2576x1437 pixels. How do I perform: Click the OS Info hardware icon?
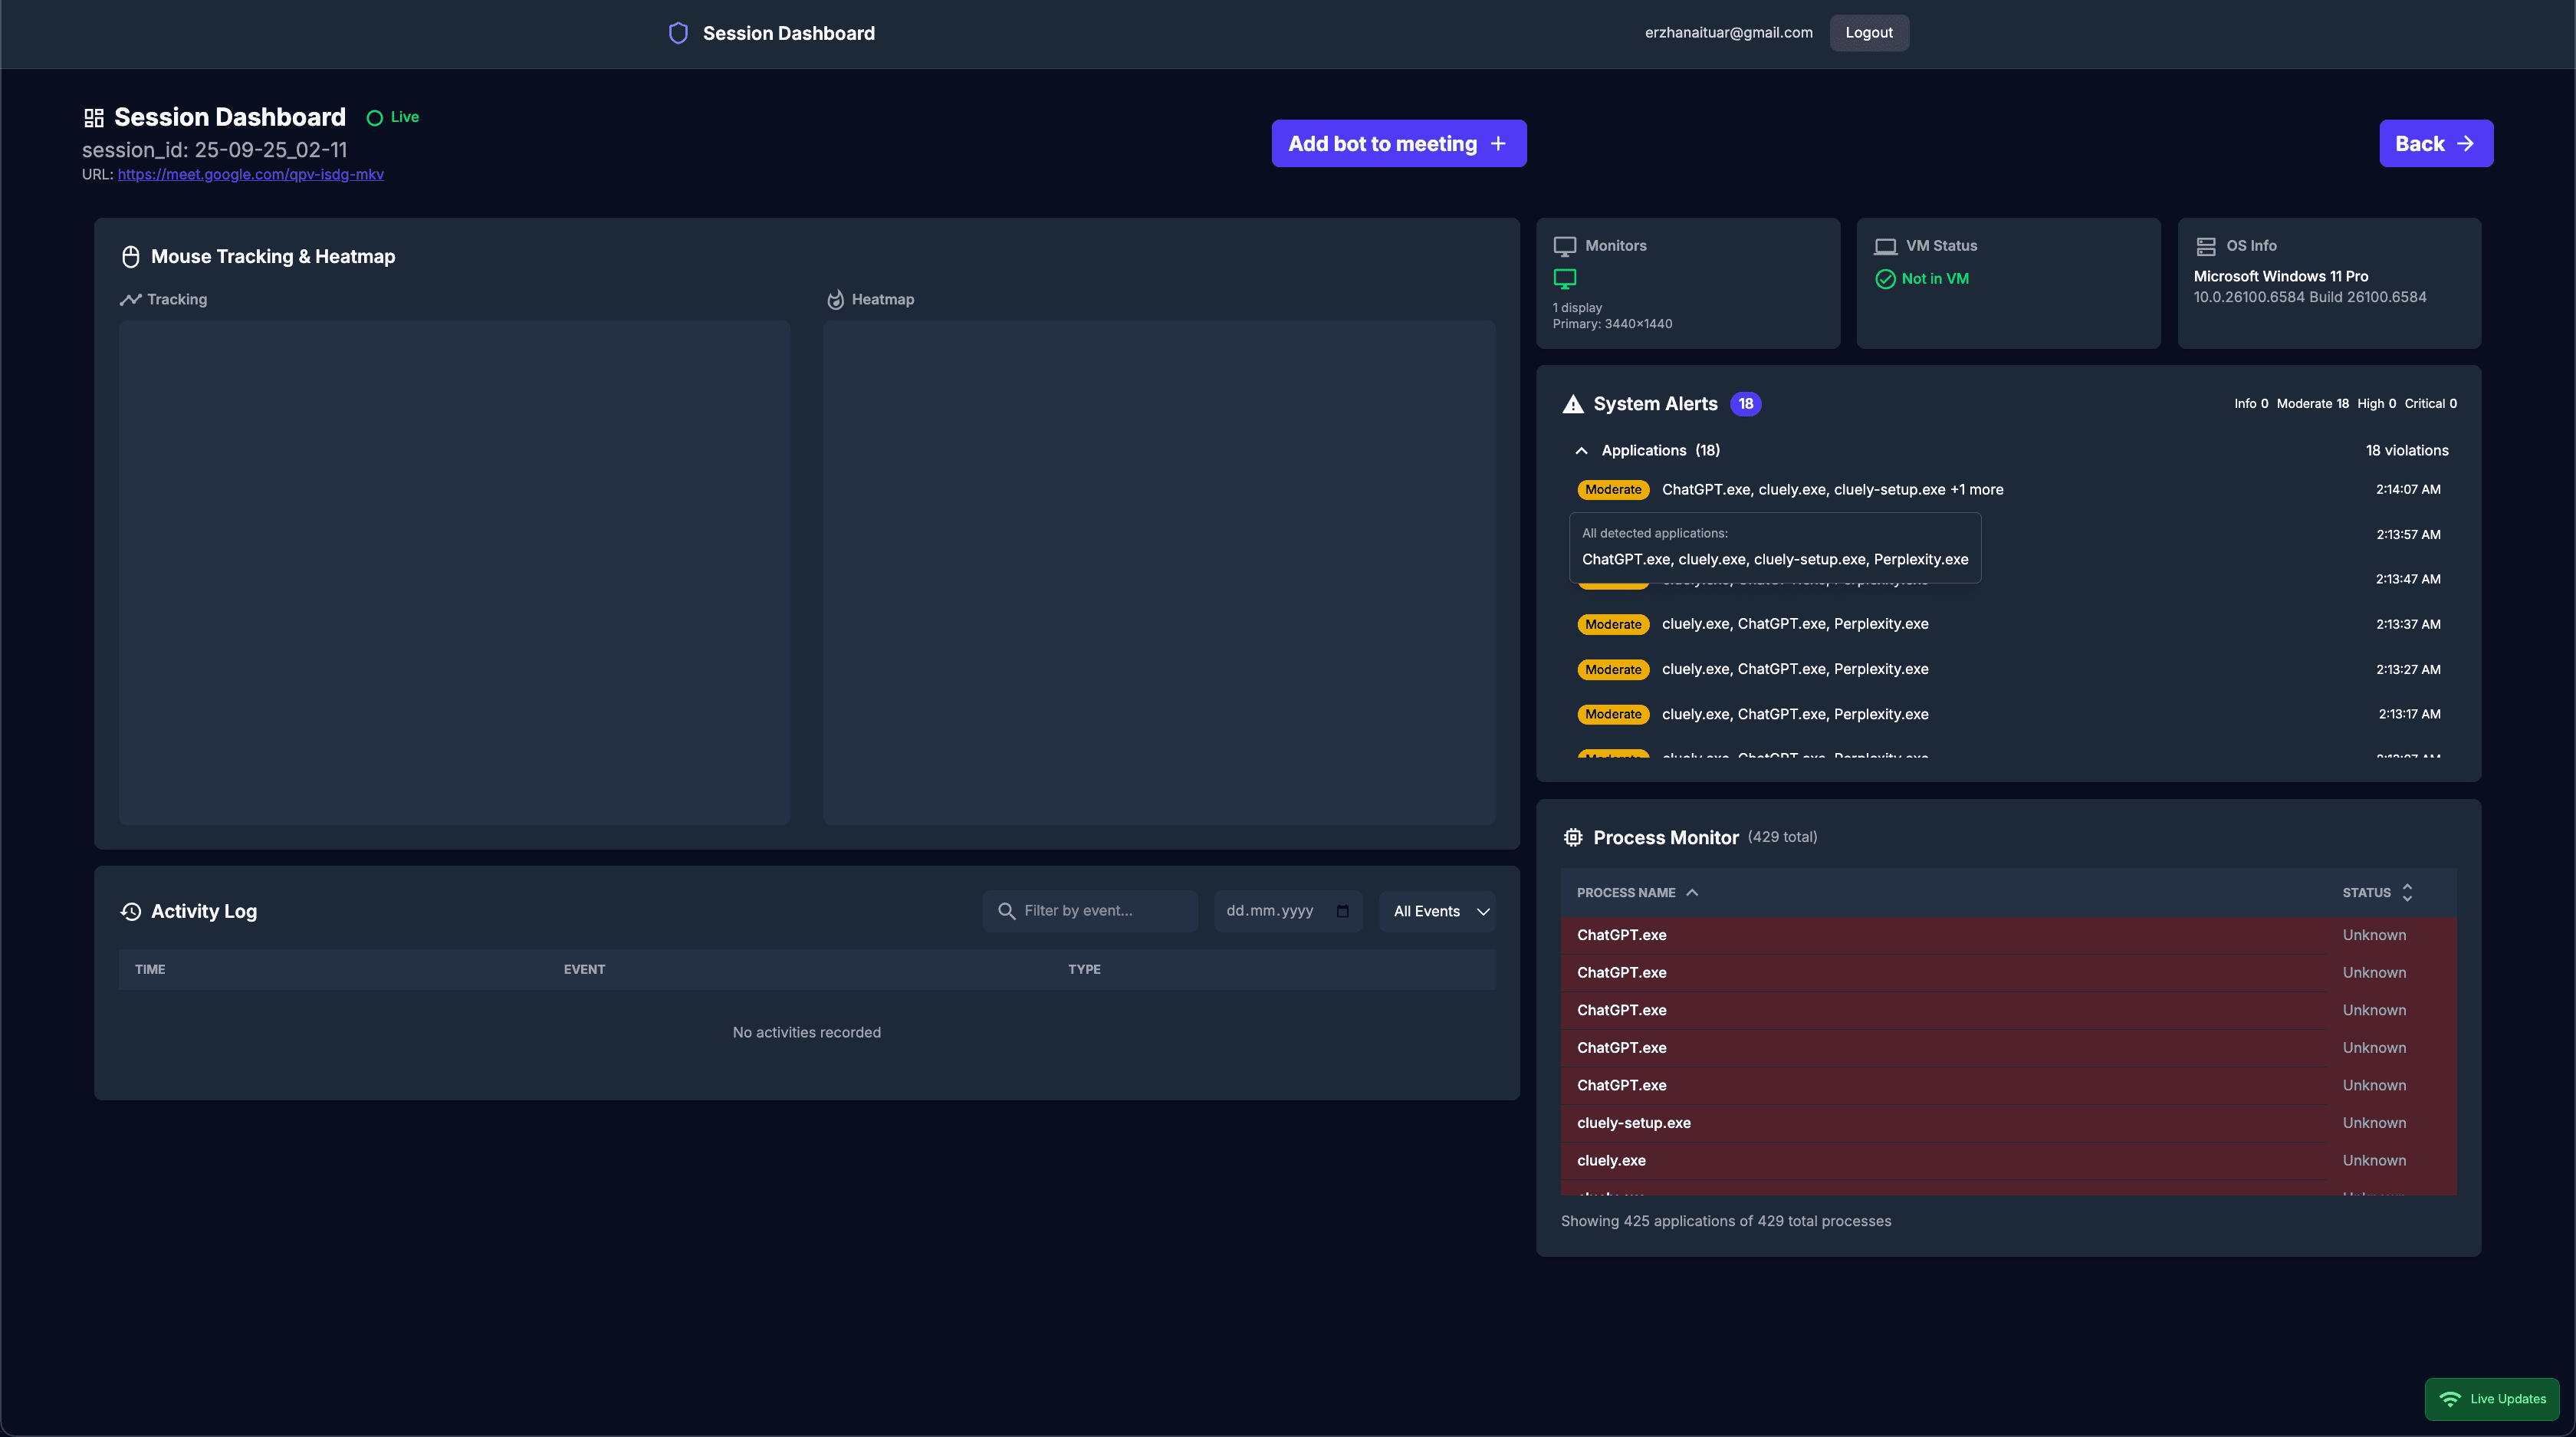2207,245
